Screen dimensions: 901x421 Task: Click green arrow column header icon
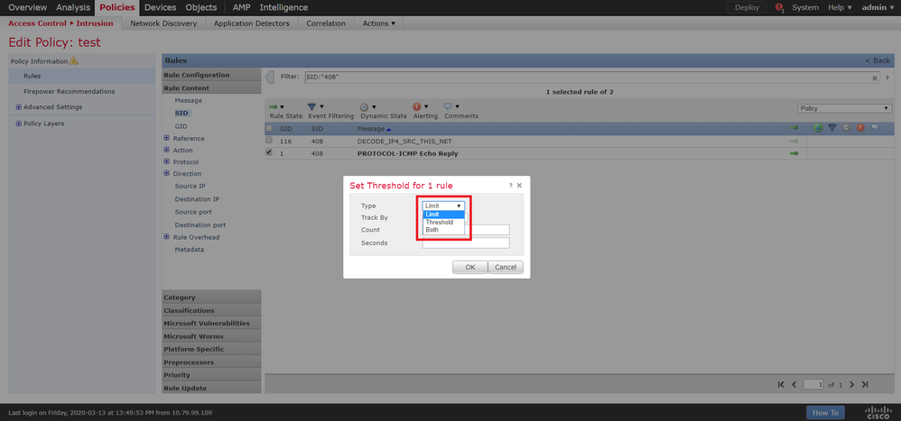tap(794, 128)
